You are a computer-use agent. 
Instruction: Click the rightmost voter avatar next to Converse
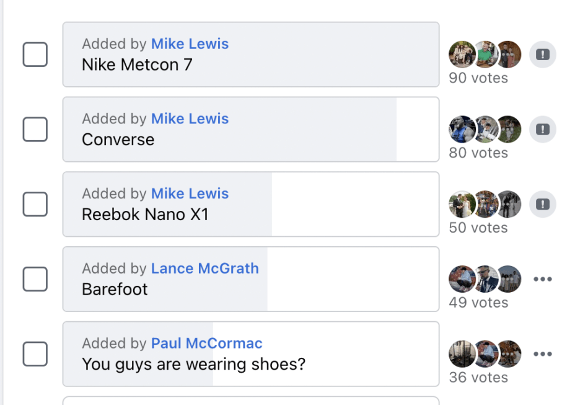click(508, 129)
